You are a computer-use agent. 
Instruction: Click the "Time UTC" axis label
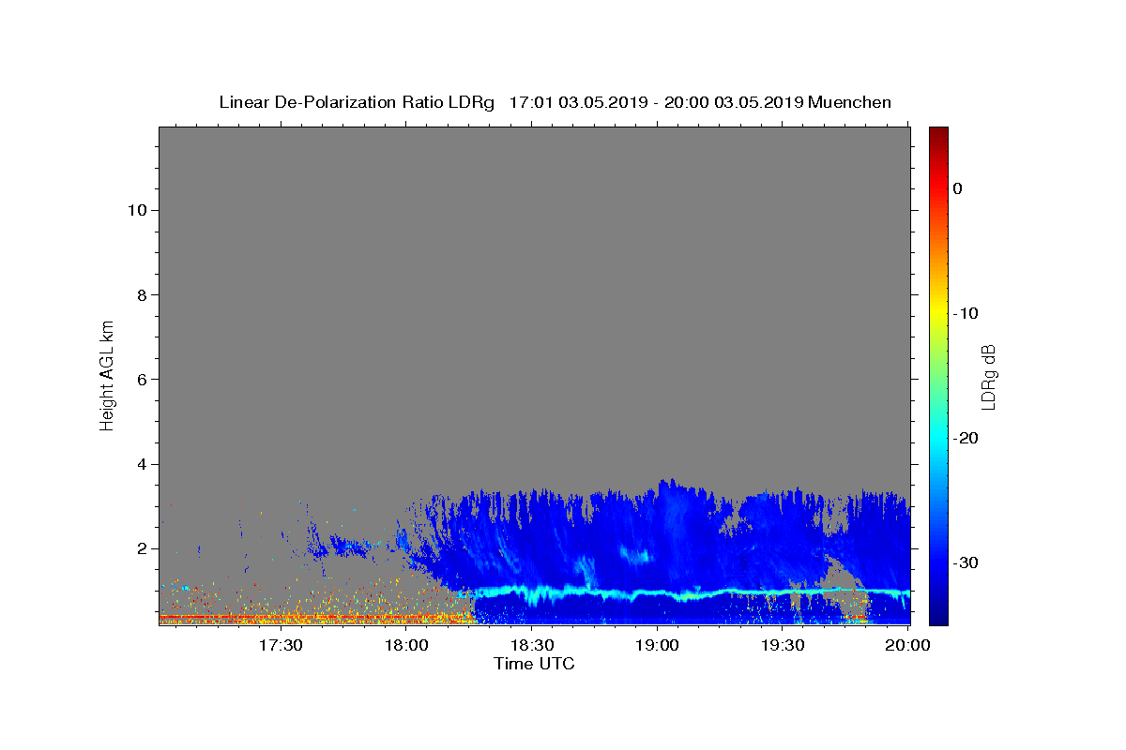click(x=534, y=664)
